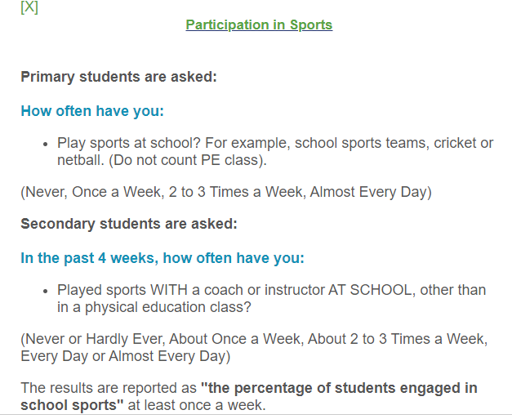512x419 pixels.
Task: Select the 'Every Day or Almost Every Day)' line
Action: (x=126, y=356)
